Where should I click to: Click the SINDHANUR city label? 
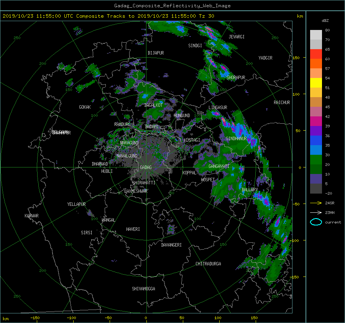pyautogui.click(x=236, y=139)
